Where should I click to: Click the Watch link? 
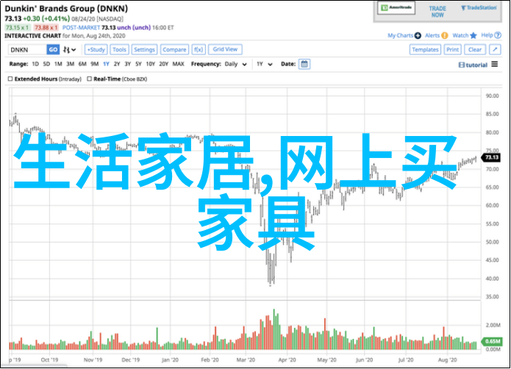[x=460, y=35]
